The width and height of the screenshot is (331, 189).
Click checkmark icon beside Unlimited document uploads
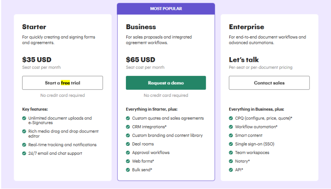pos(25,118)
